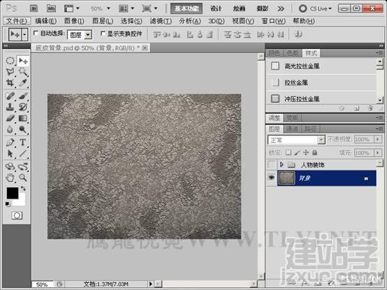387x290 pixels.
Task: Click the 设计 workspace button
Action: click(x=216, y=8)
